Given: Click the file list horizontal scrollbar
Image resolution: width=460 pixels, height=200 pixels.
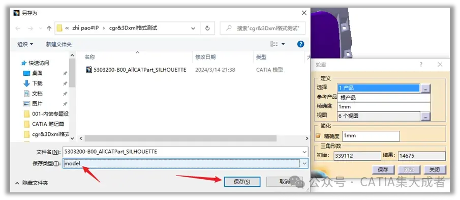Looking at the screenshot, I should pyautogui.click(x=180, y=138).
